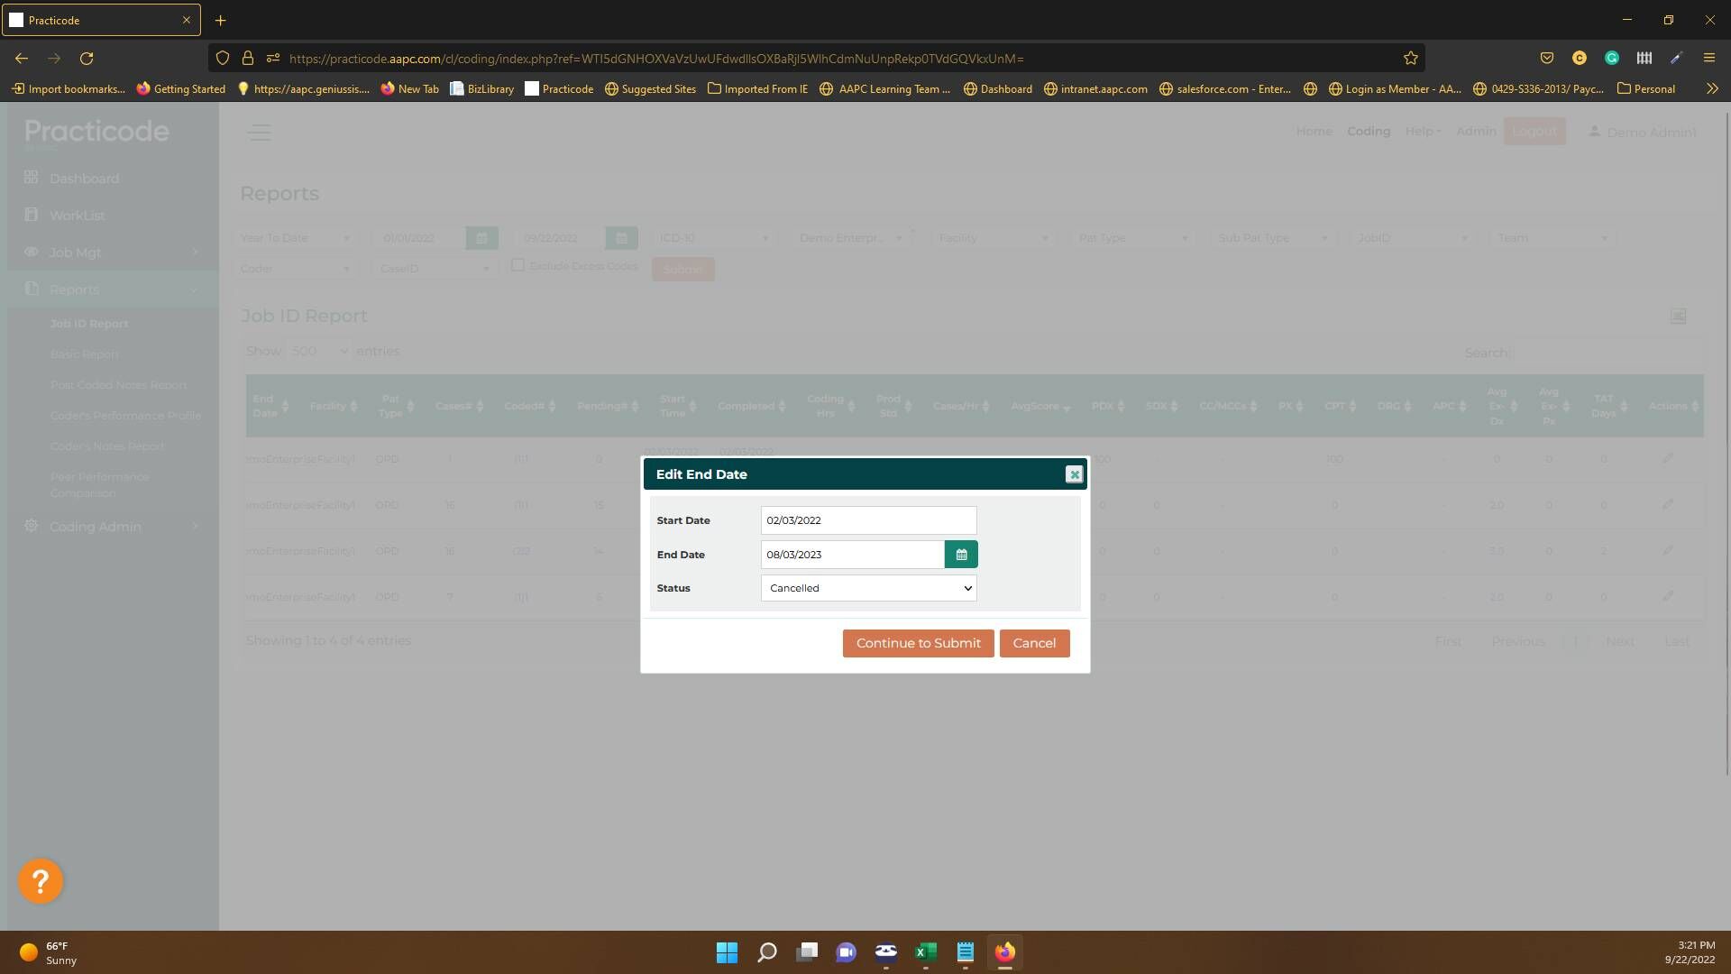This screenshot has height=974, width=1731.
Task: Open Import bookmarks entry
Action: pyautogui.click(x=69, y=88)
